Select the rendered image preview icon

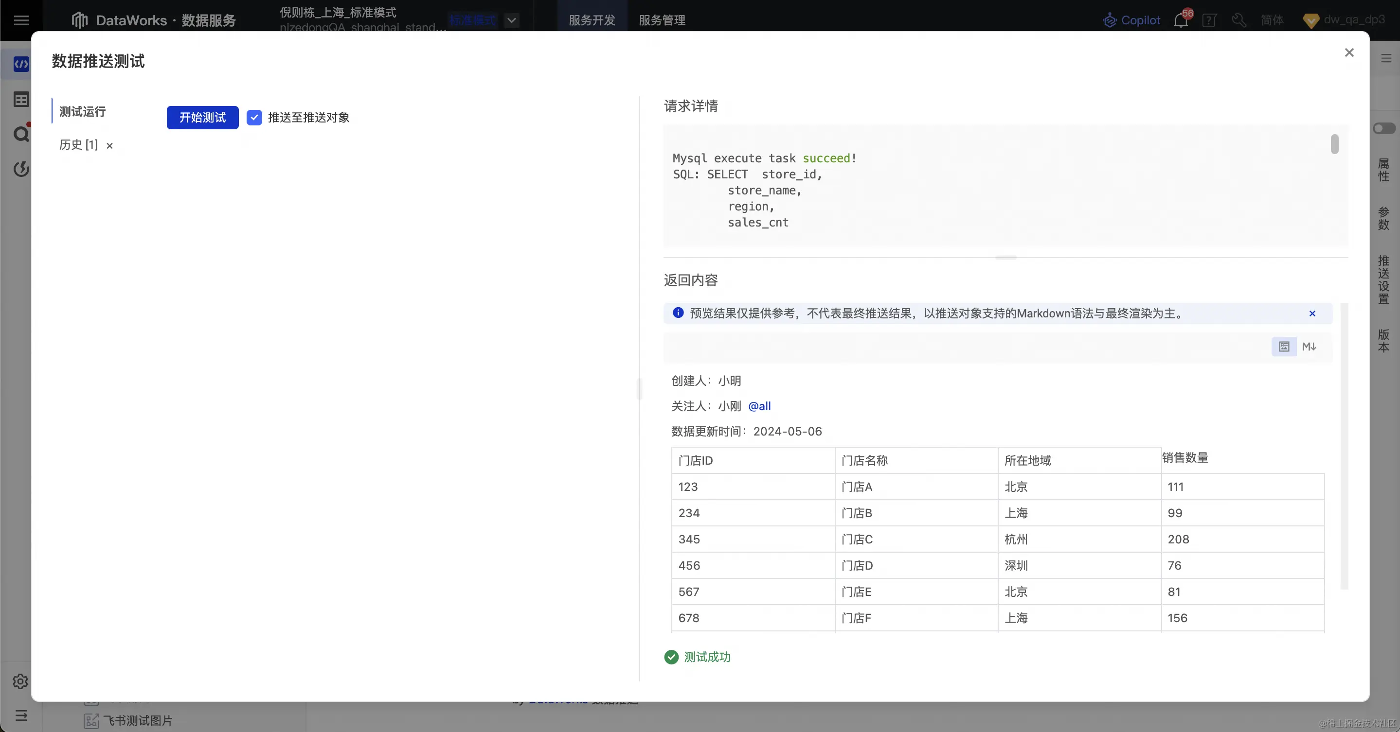click(1284, 347)
